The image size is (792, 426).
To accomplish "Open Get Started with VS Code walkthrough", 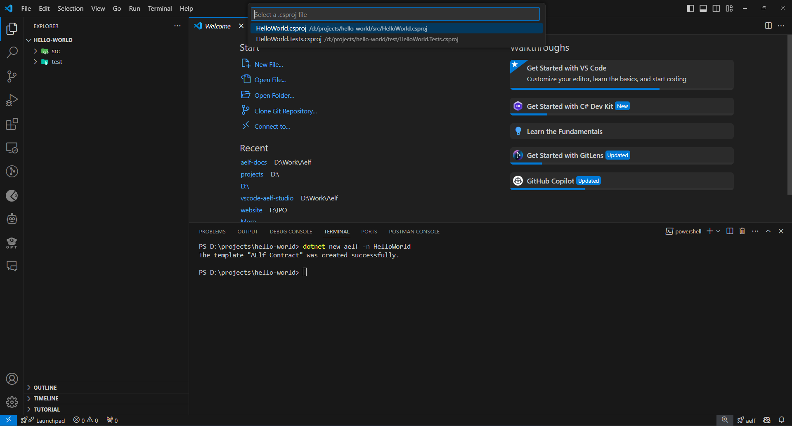I will click(x=622, y=74).
